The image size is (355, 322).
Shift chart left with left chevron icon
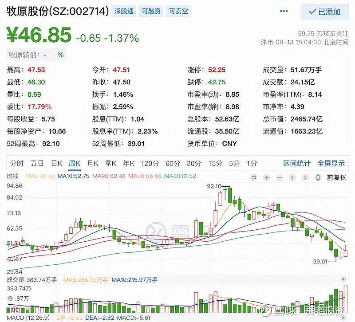[292, 177]
